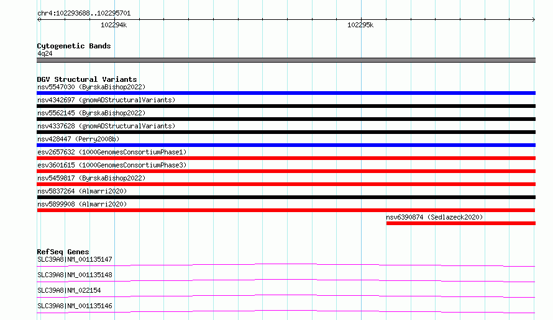Select transcript label SLC39A8|NM_022154

pos(69,290)
